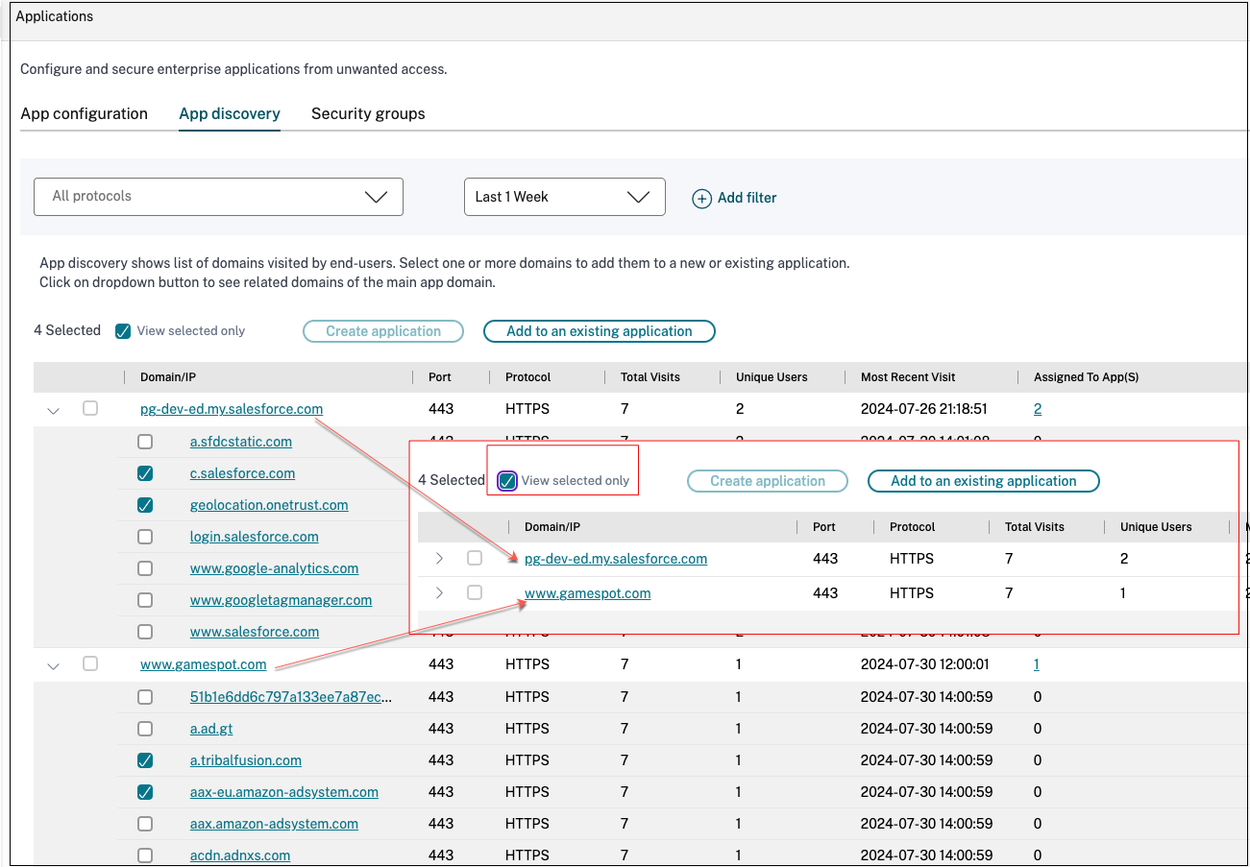This screenshot has height=867, width=1250.
Task: Collapse the pg-dev-ed.my.salesforce.com row in main list
Action: (54, 411)
